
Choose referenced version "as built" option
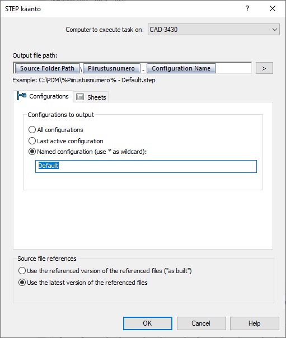(105, 271)
